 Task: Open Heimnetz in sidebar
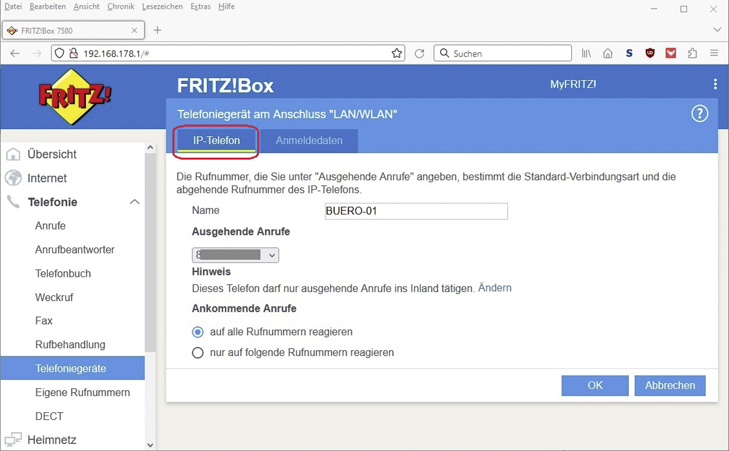(x=52, y=440)
